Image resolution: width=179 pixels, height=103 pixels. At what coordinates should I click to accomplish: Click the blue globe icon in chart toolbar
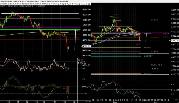pyautogui.click(x=49, y=4)
